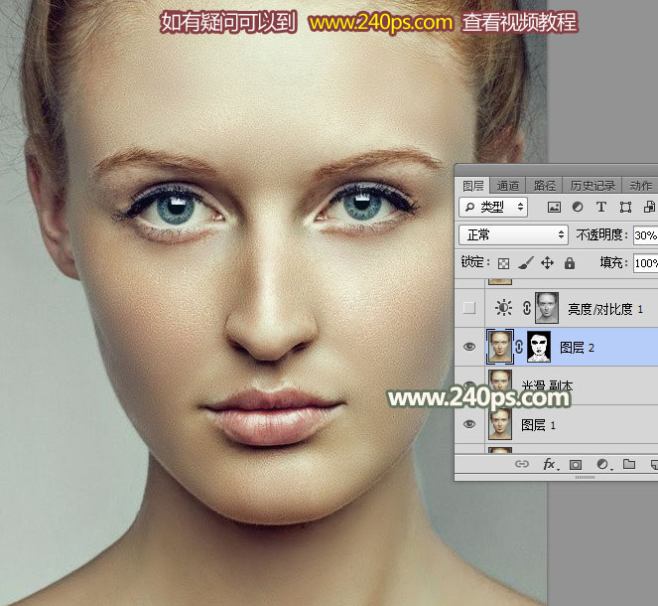Filter layers by pixel image type
Screen dimensions: 658x606
point(554,207)
